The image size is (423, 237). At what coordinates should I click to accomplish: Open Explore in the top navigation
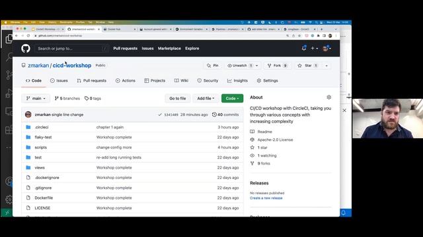pyautogui.click(x=192, y=48)
